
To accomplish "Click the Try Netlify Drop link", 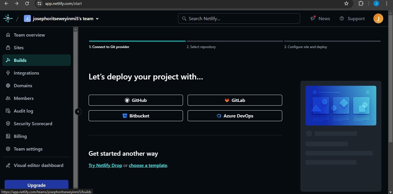I will 105,166.
